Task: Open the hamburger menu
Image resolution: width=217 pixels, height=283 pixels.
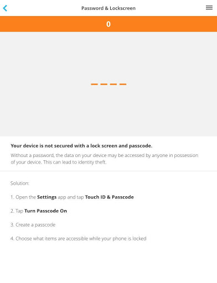Action: tap(209, 8)
